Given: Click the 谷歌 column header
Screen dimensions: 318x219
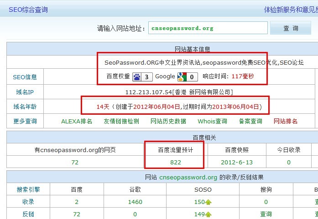Looking at the screenshot, I should [x=135, y=190].
